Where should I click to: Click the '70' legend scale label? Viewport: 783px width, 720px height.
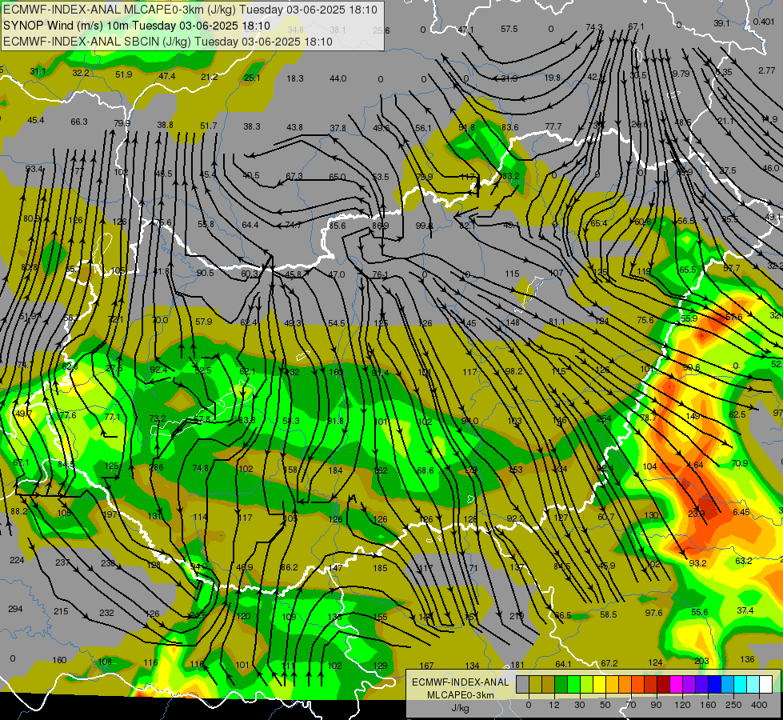[x=631, y=705]
